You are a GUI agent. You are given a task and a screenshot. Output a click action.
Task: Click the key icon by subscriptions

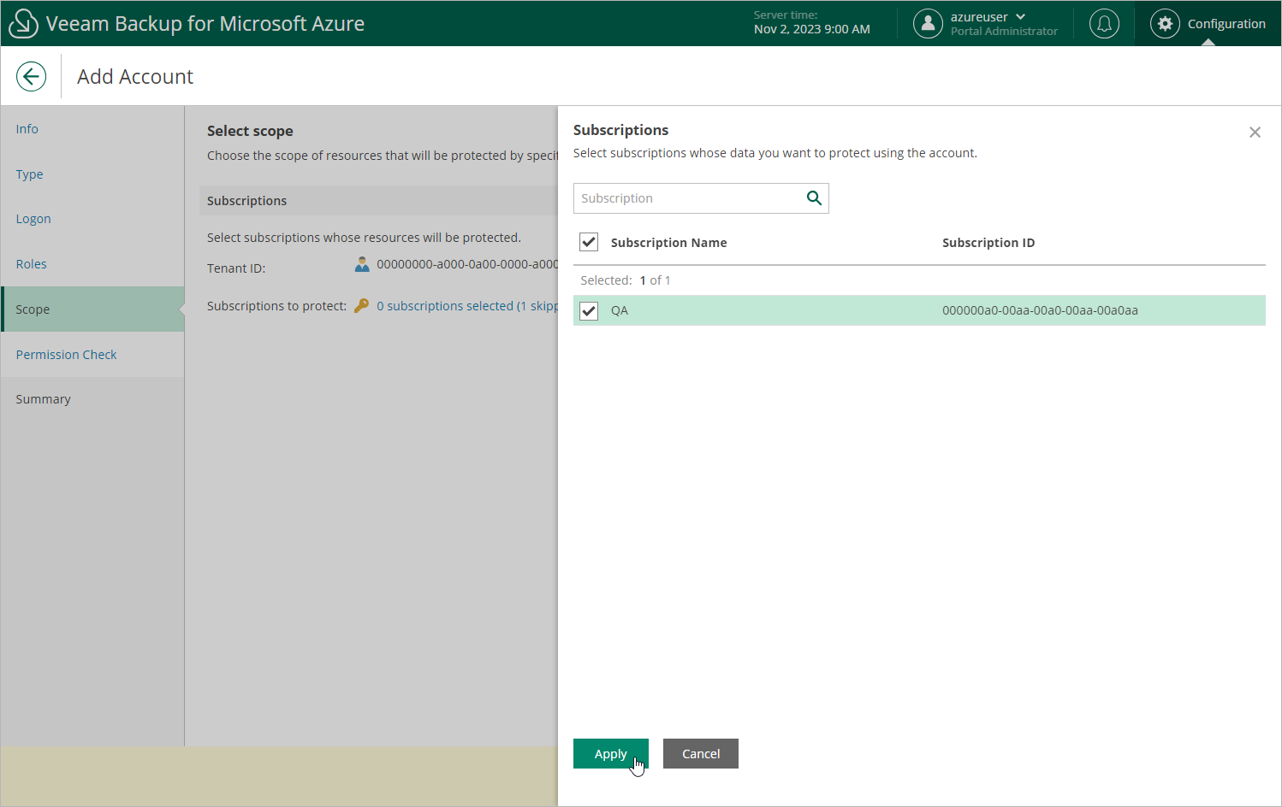[362, 305]
